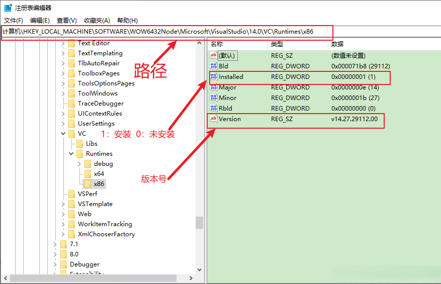The width and height of the screenshot is (441, 284).
Task: Click the ToolWindows folder icon
Action: tap(72, 93)
